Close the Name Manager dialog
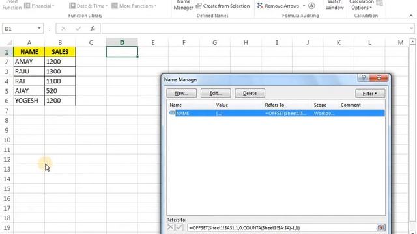Viewport: 417px width, 234px height. 379,77
